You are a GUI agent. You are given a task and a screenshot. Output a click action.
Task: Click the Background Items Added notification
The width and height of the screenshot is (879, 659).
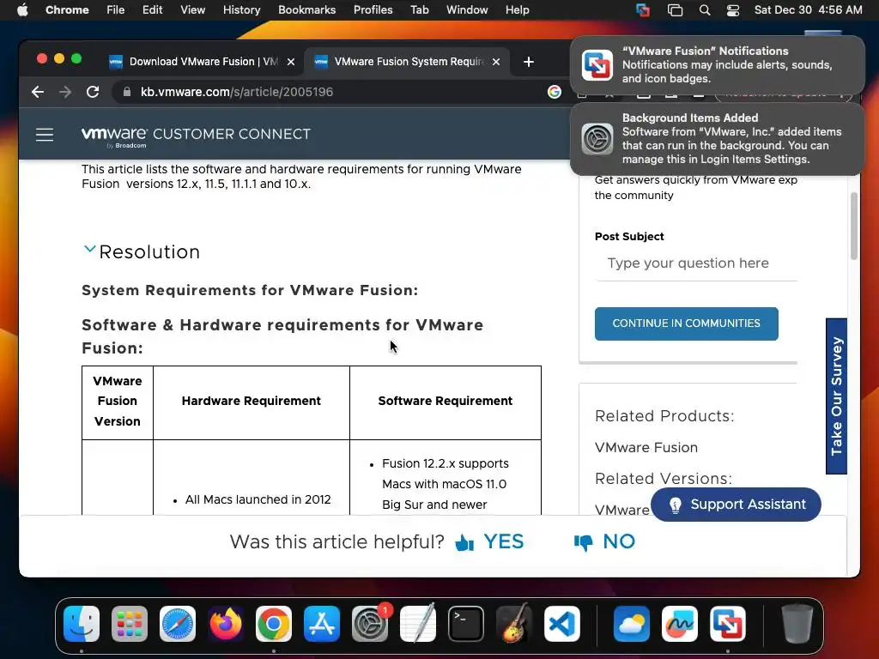point(717,138)
